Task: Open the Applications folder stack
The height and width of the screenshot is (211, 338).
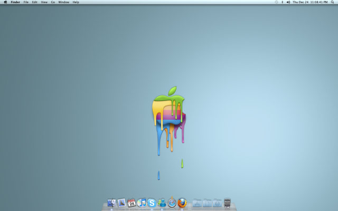Action: pos(197,203)
